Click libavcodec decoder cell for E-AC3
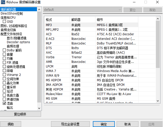This screenshot has width=163, height=127. [x=79, y=39]
